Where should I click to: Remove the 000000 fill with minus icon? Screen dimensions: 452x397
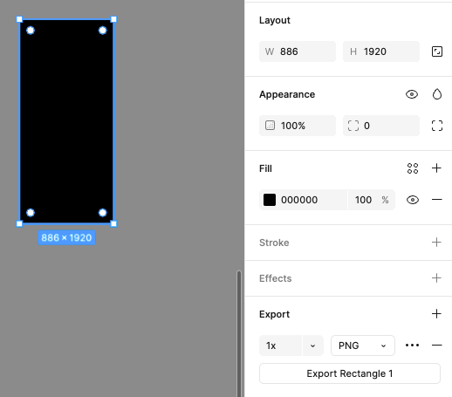click(x=437, y=200)
